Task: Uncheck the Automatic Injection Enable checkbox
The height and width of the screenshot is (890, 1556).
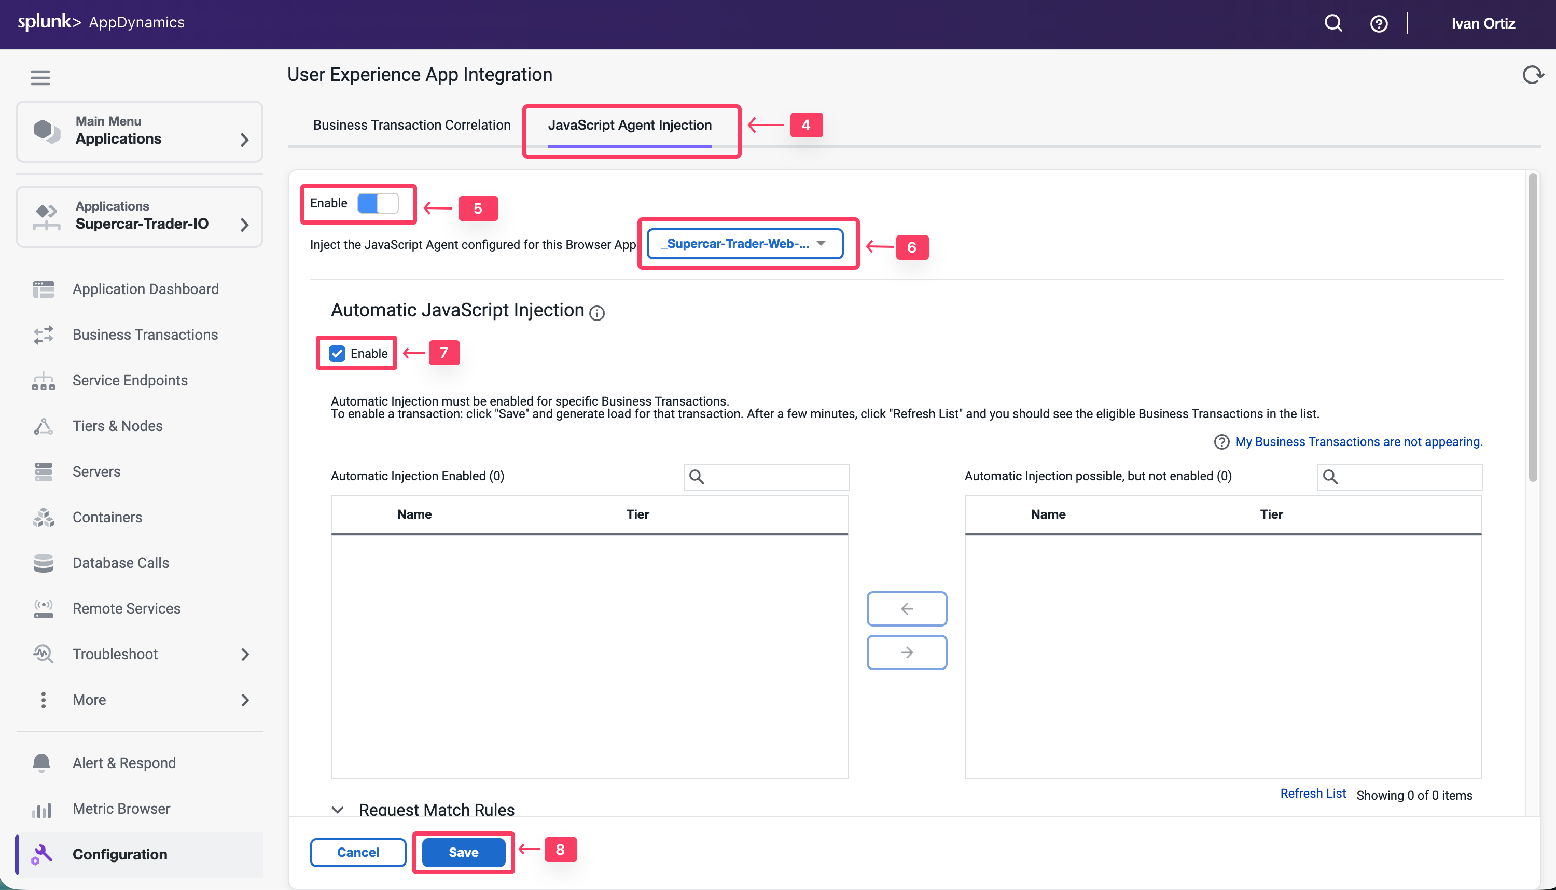Action: pyautogui.click(x=337, y=353)
